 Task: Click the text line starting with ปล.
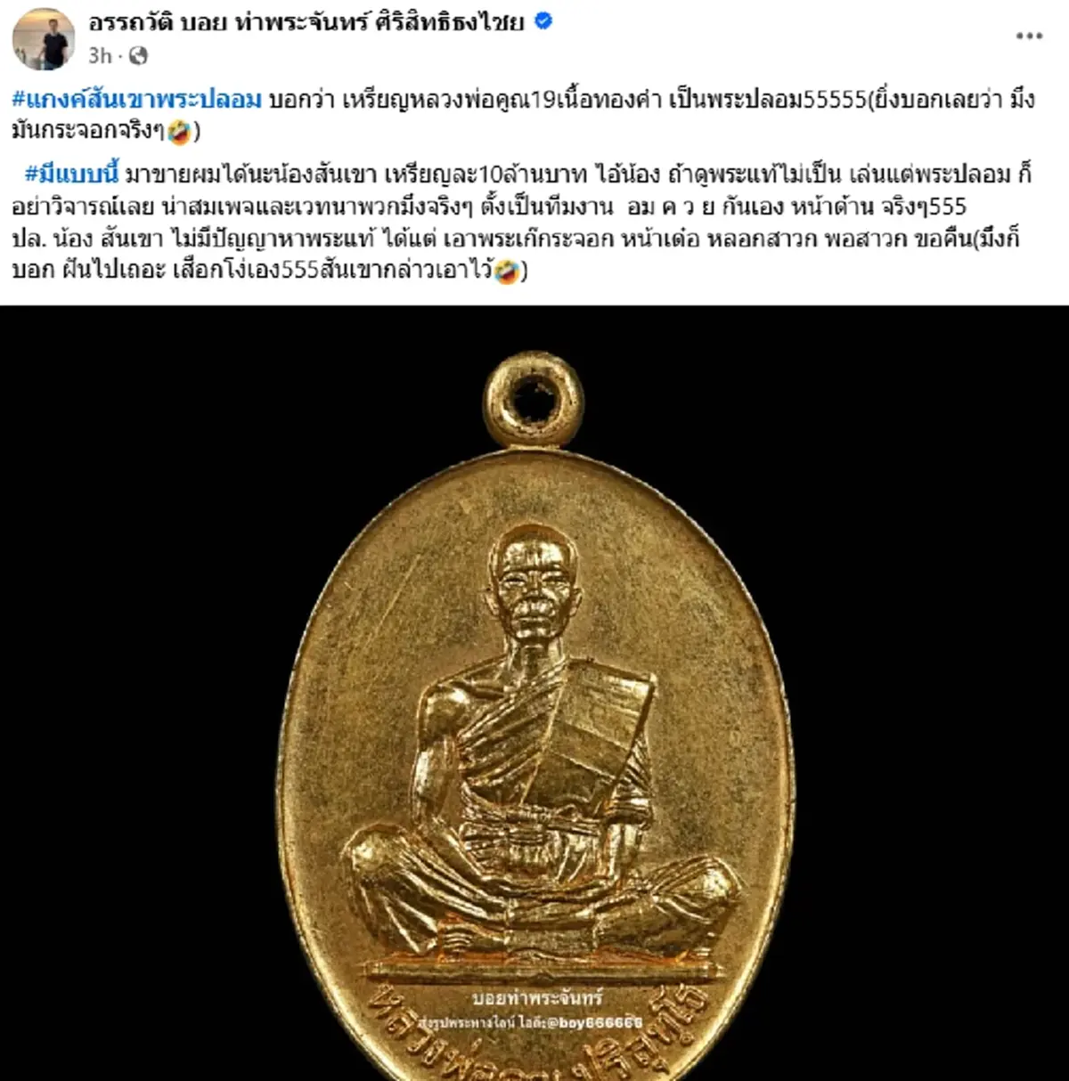[516, 239]
